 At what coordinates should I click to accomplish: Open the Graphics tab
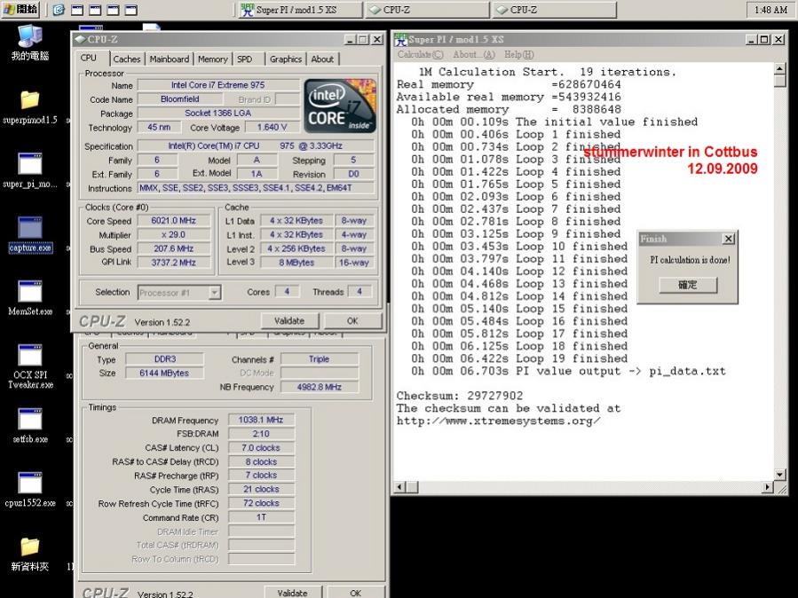tap(286, 59)
